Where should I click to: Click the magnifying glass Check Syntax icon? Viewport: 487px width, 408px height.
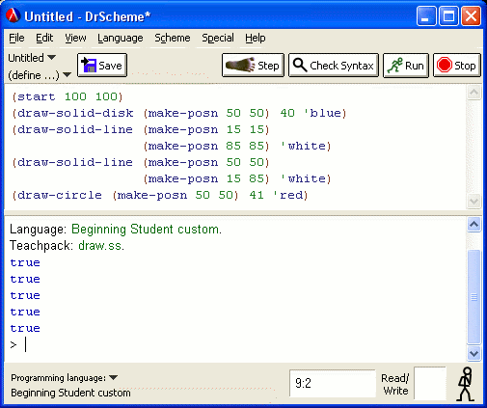300,65
